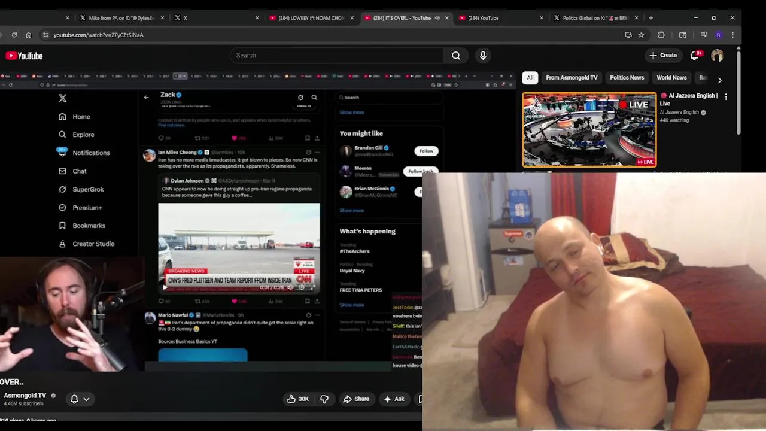Go to the browser home page
This screenshot has width=766, height=431.
pyautogui.click(x=28, y=35)
